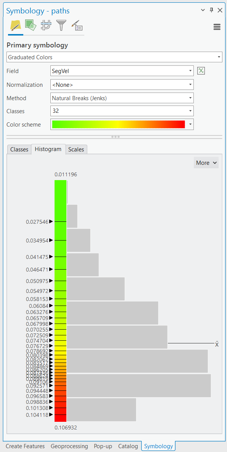This screenshot has height=452, width=227.
Task: Expand the More menu button
Action: [206, 163]
